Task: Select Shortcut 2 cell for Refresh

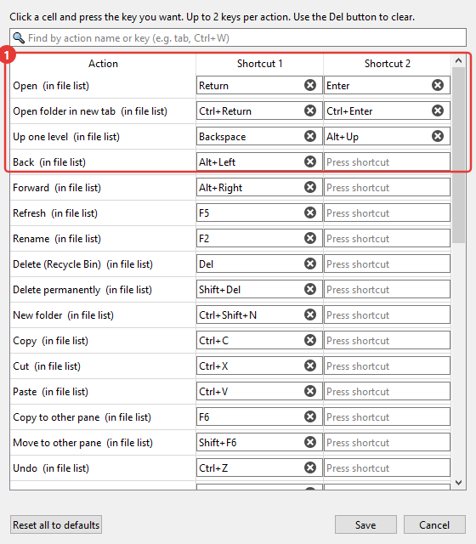Action: [387, 213]
